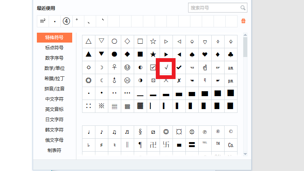
Task: Insert the hollow star symbol
Action: click(x=153, y=41)
